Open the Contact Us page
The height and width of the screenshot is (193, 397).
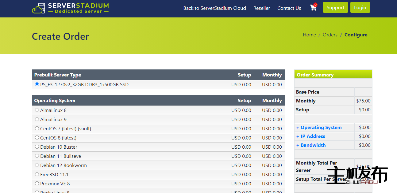(289, 8)
